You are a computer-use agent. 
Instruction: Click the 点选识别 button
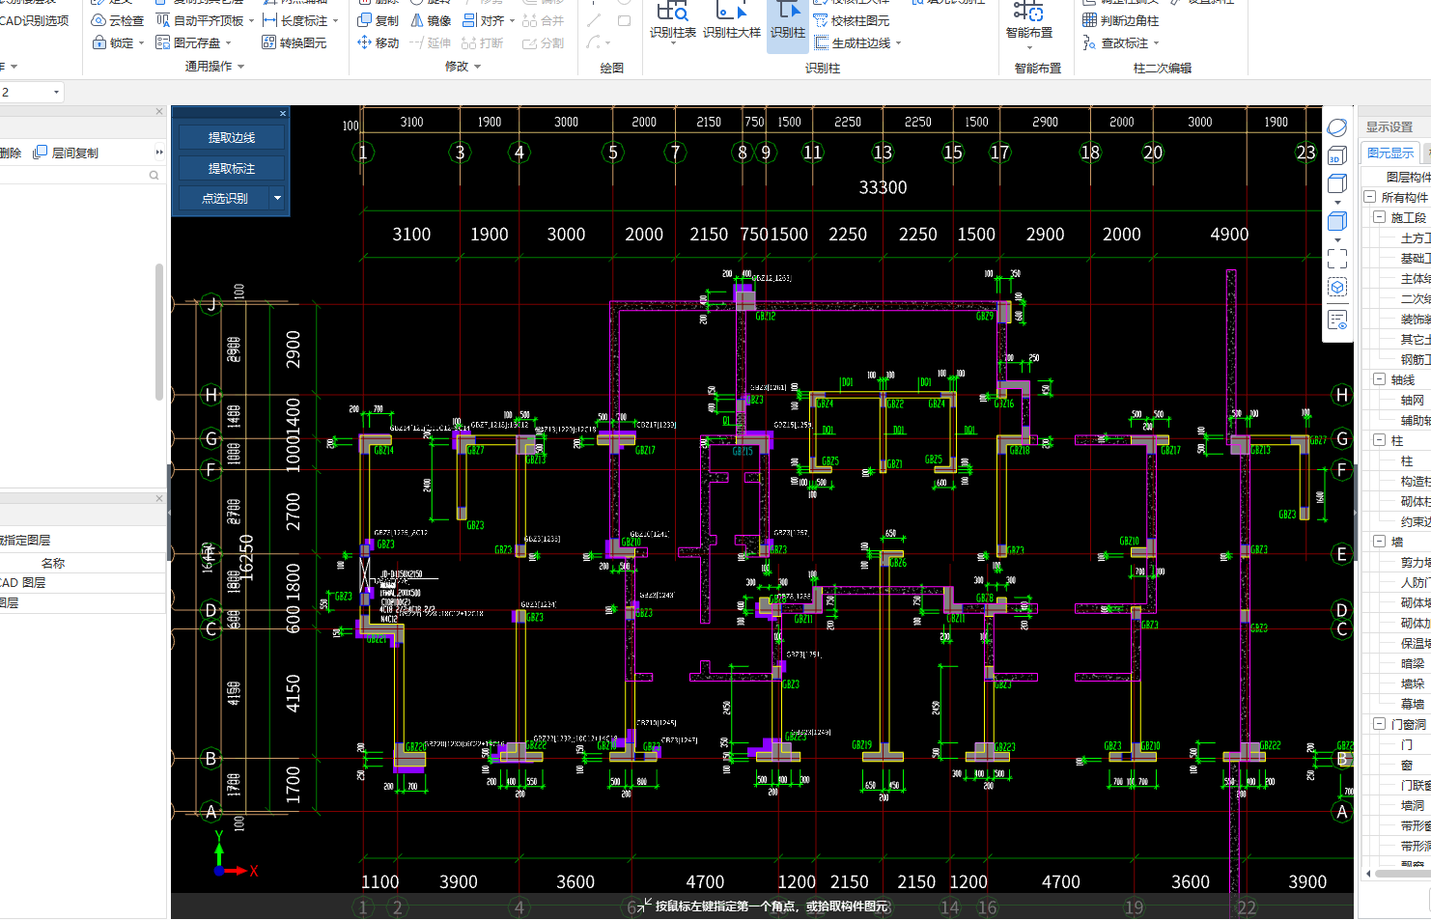225,198
